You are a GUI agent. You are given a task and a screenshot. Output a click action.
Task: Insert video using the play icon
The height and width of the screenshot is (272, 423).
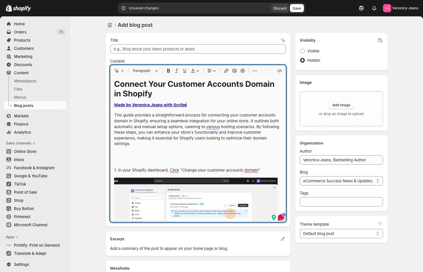(x=242, y=71)
